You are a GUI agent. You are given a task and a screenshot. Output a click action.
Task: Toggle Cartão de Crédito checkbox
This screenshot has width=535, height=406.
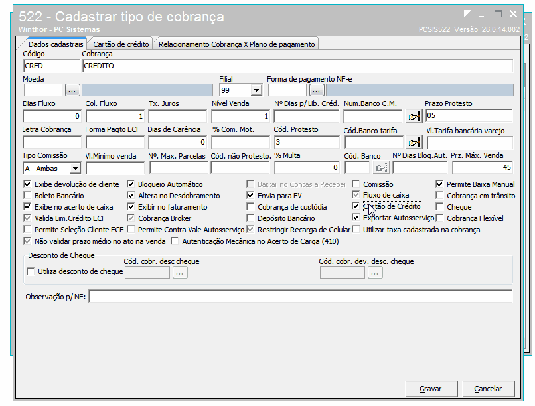tap(356, 206)
